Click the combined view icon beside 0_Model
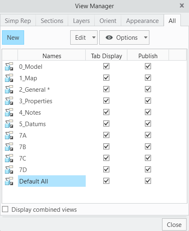This screenshot has height=231, width=189. (x=9, y=66)
